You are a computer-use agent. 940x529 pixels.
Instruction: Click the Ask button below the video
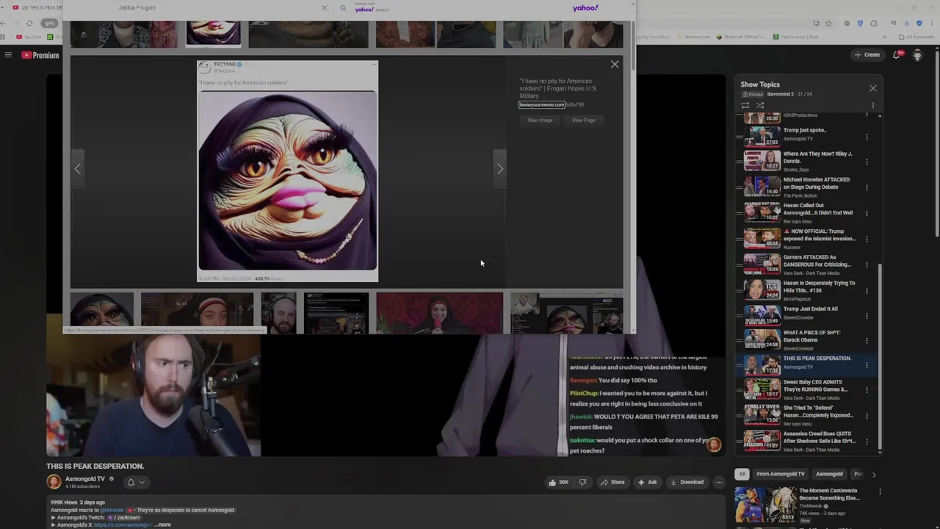pos(647,482)
